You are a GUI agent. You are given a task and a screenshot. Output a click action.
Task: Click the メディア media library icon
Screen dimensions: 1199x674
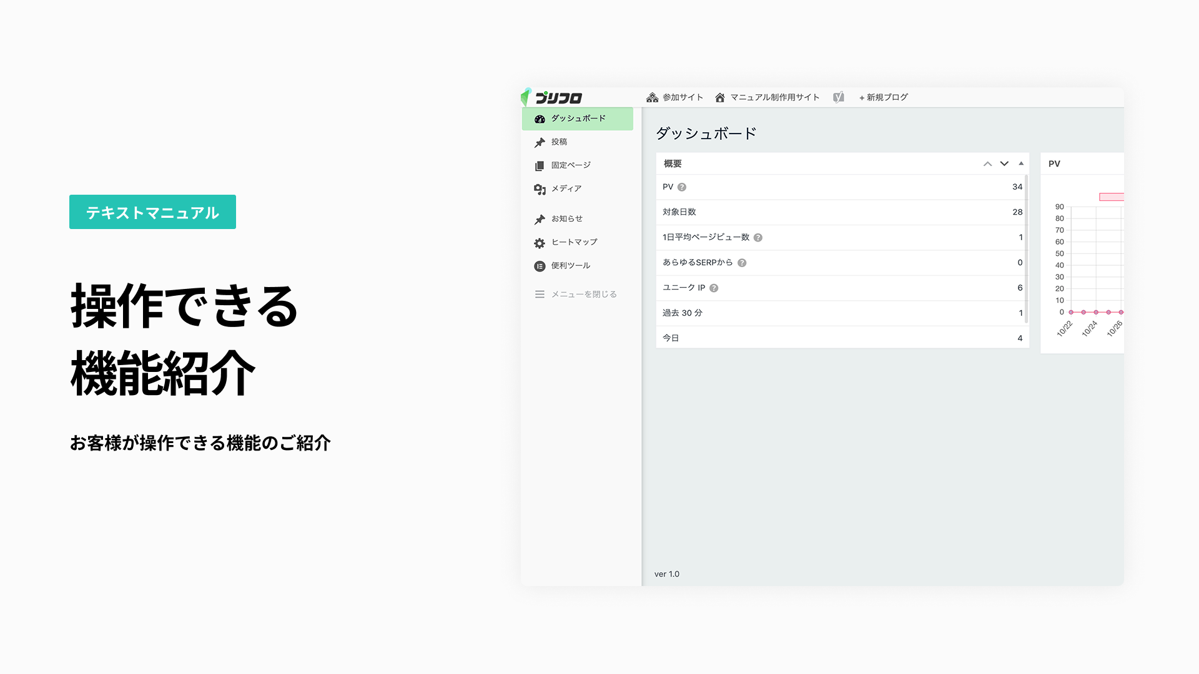[x=539, y=188]
